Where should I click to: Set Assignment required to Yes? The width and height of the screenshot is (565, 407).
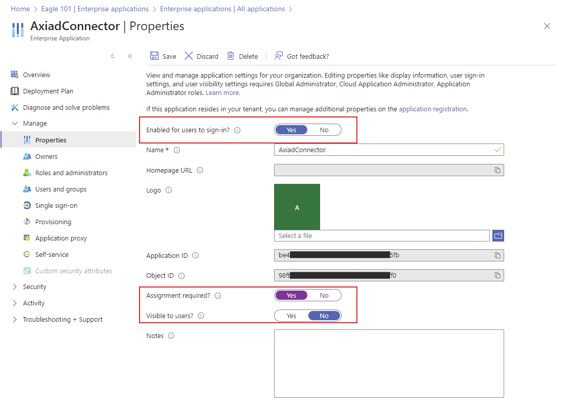click(291, 296)
